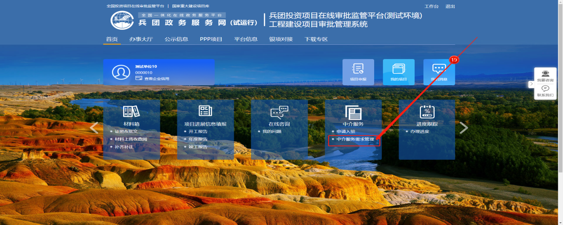Show next service cards with right arrow
The image size is (563, 225).
pyautogui.click(x=463, y=128)
